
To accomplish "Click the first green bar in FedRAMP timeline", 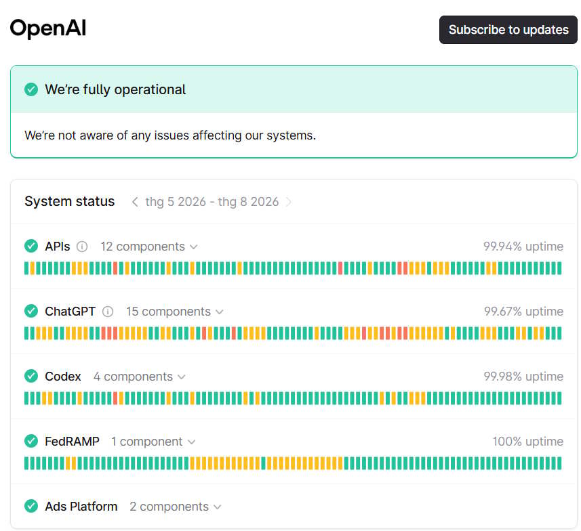I will click(x=26, y=463).
